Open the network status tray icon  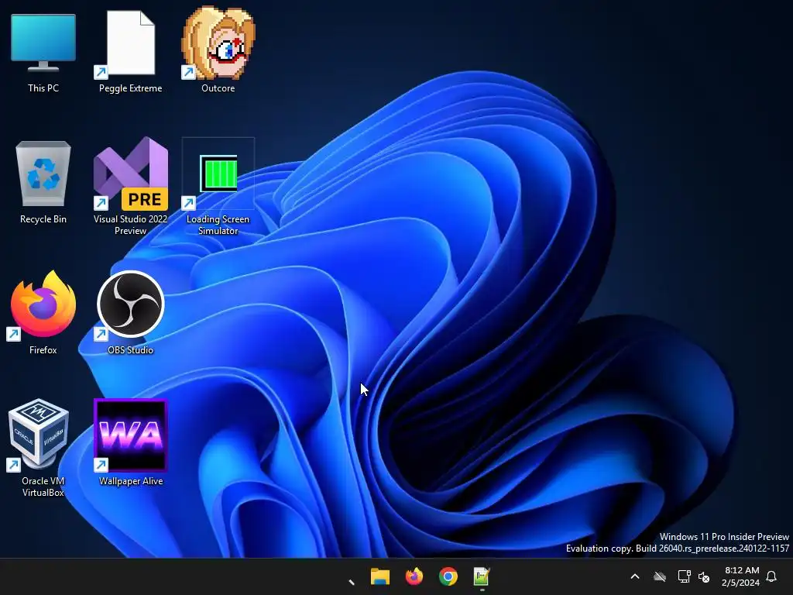pos(684,576)
